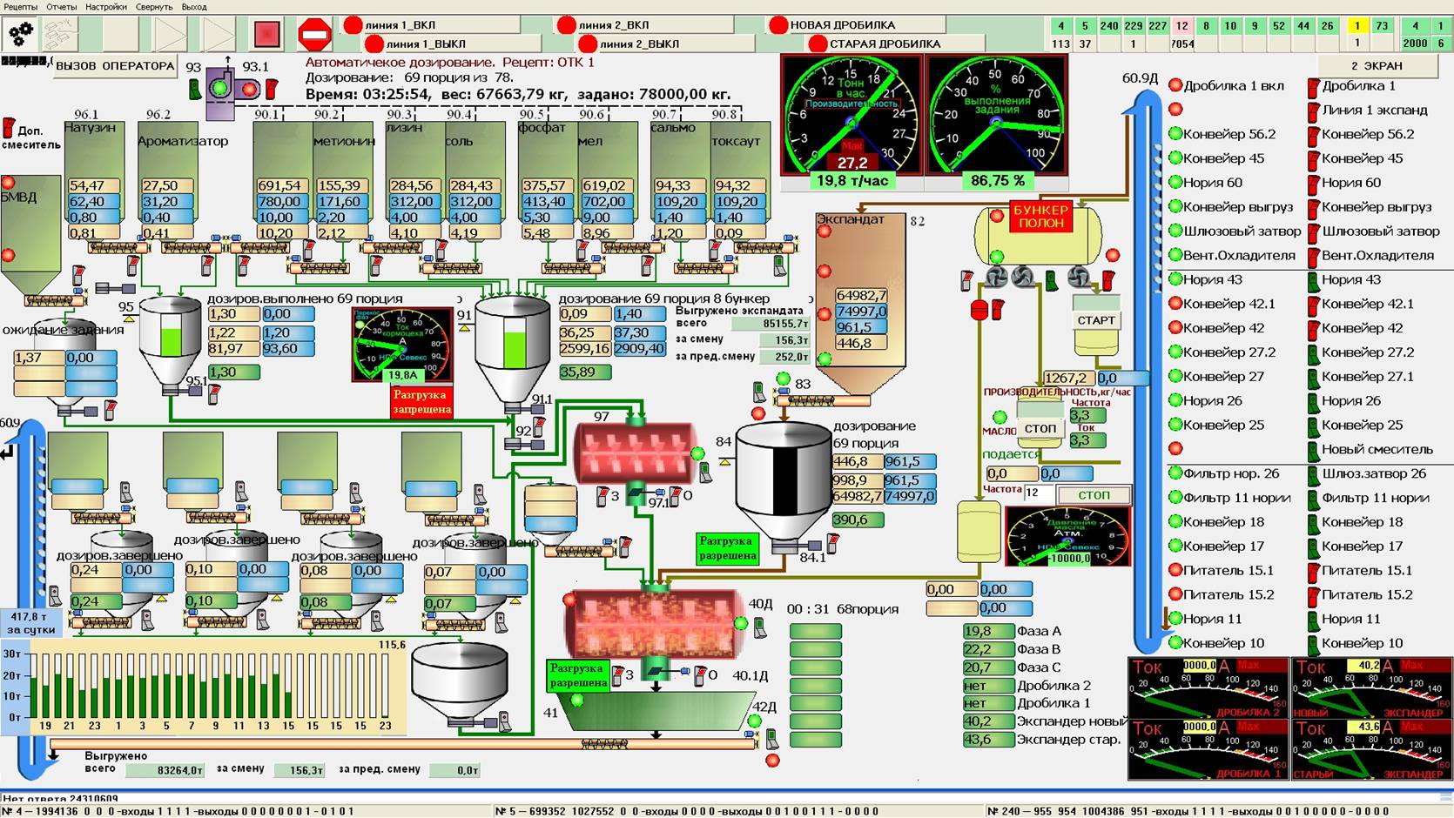Toggle the Питатель 15.1 red rocker switch
Viewport: 1454px width, 818px height.
1314,571
